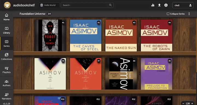Go to Home in the sidebar
This screenshot has height=105, width=197.
click(7, 17)
